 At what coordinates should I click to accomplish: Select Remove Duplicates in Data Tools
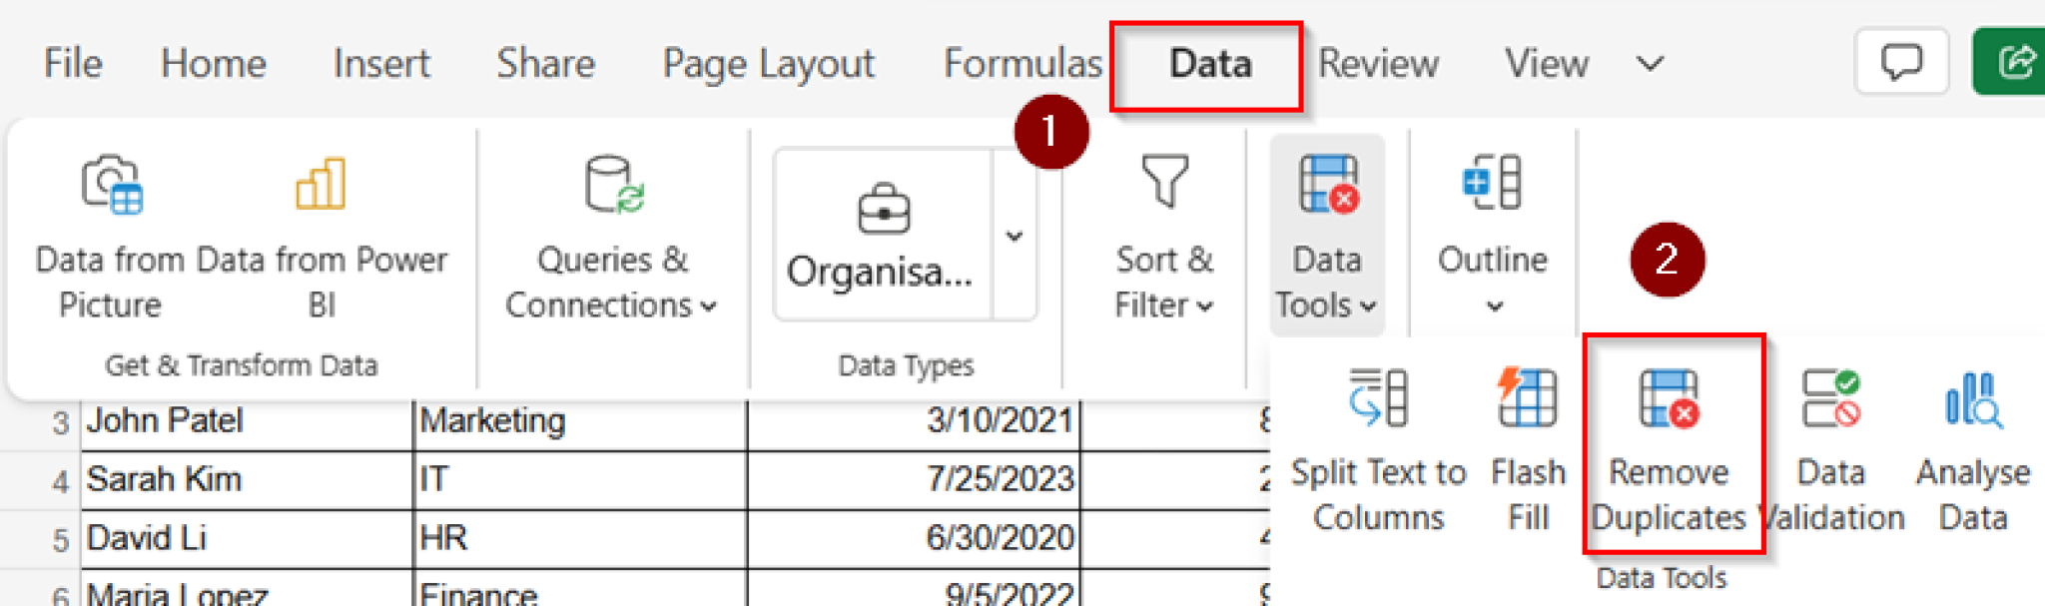[1671, 444]
